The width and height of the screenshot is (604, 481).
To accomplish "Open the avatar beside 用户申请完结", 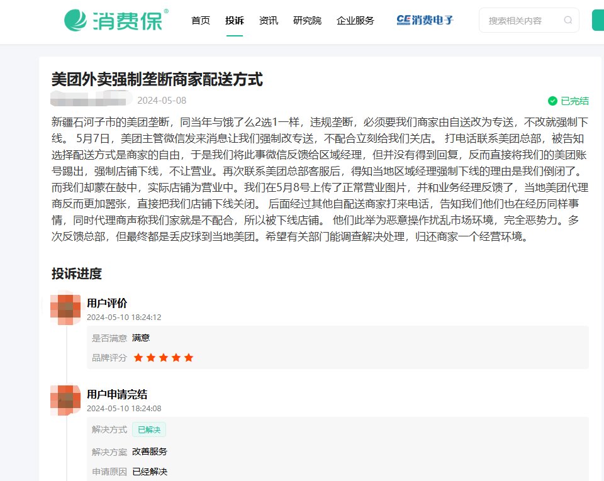I will pos(65,400).
